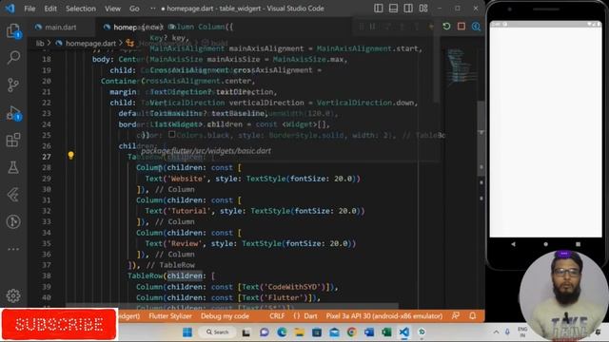Click the 'Website' string on line 29

[x=187, y=179]
